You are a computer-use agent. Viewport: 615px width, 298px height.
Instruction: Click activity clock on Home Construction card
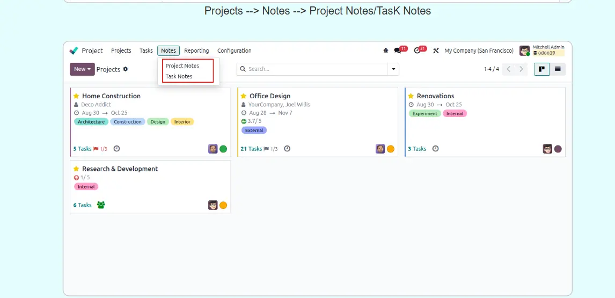pos(116,149)
